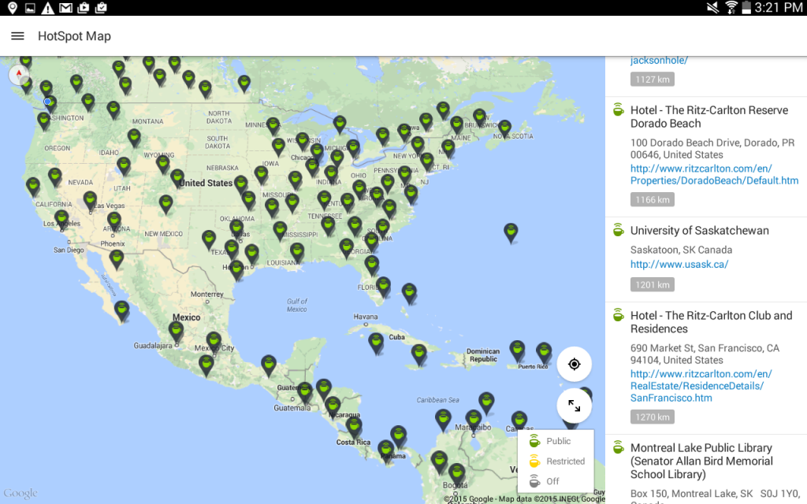
Task: Open the warning notification in status bar
Action: coord(47,8)
